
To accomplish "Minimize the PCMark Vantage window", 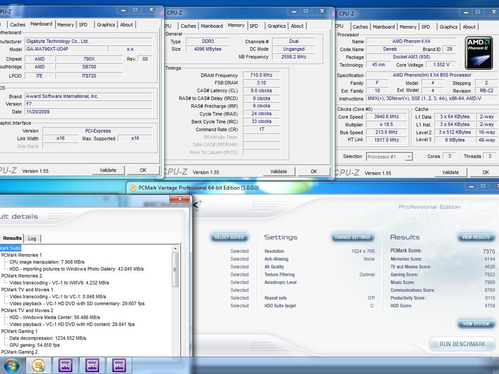I will click(x=471, y=187).
